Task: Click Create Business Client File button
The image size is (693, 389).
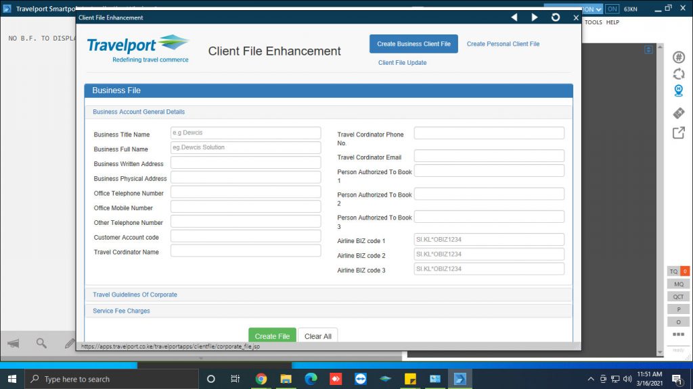Action: coord(413,44)
